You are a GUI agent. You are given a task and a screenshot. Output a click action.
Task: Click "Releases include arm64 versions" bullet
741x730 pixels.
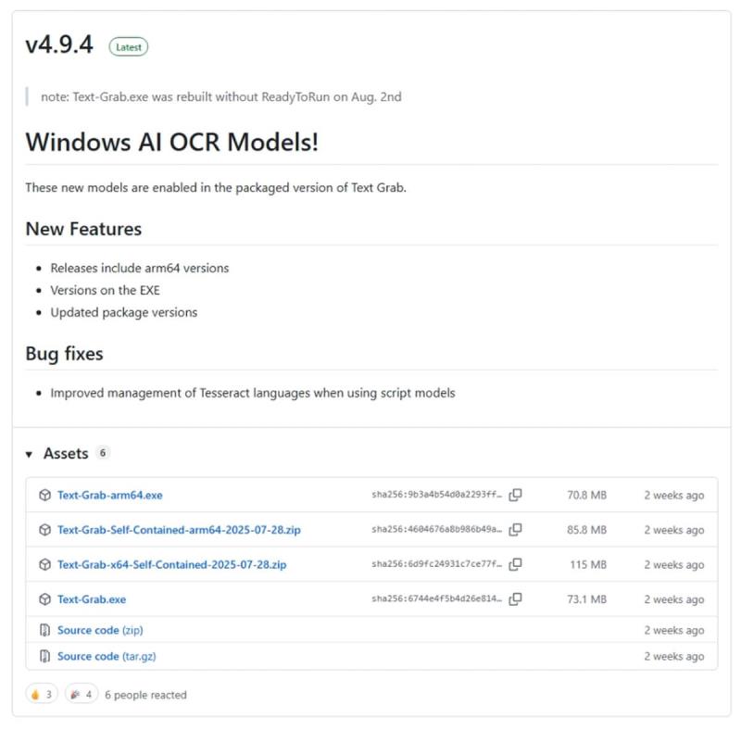[x=140, y=268]
